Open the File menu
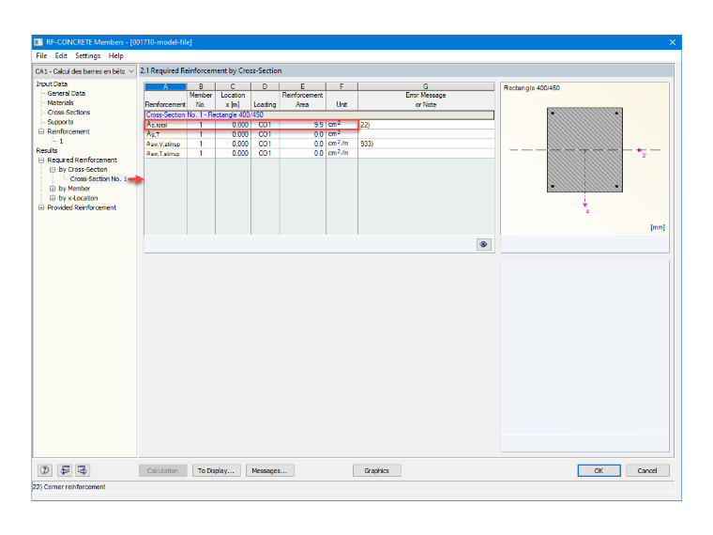Image resolution: width=713 pixels, height=535 pixels. [x=41, y=55]
